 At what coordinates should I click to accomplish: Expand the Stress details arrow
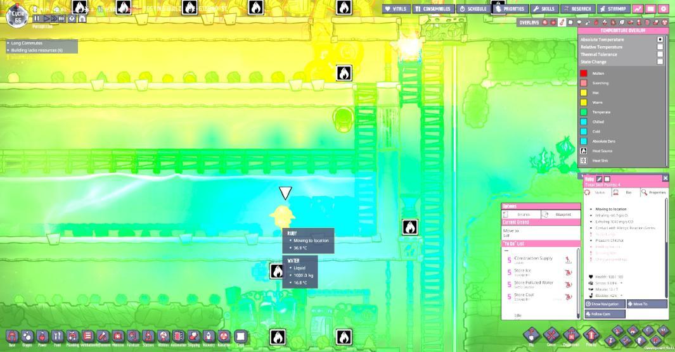coord(620,283)
